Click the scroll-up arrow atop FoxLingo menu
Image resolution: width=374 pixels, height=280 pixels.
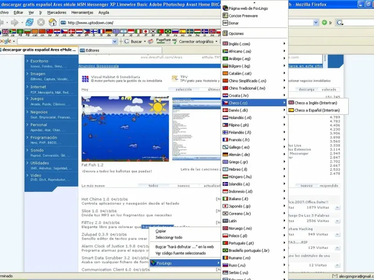(x=254, y=2)
